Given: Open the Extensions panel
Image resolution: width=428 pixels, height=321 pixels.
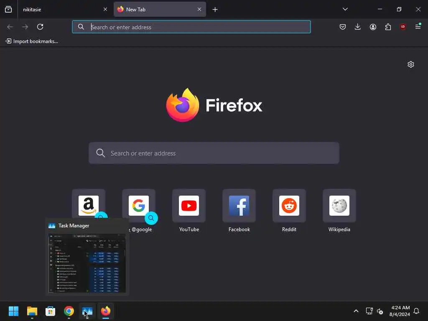Looking at the screenshot, I should 388,27.
